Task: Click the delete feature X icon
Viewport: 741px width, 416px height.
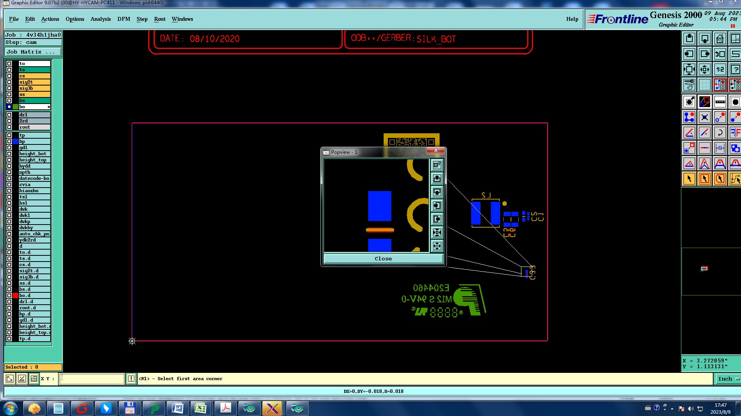Action: (704, 117)
